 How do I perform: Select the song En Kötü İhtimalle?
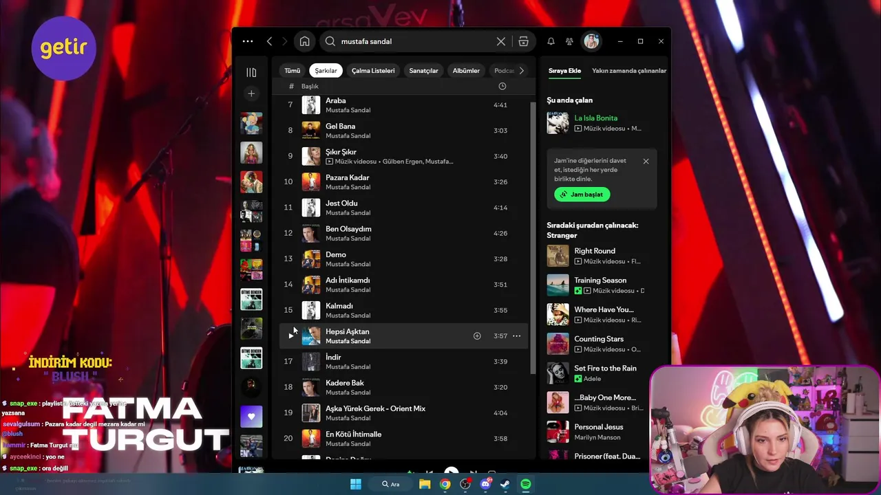click(403, 439)
